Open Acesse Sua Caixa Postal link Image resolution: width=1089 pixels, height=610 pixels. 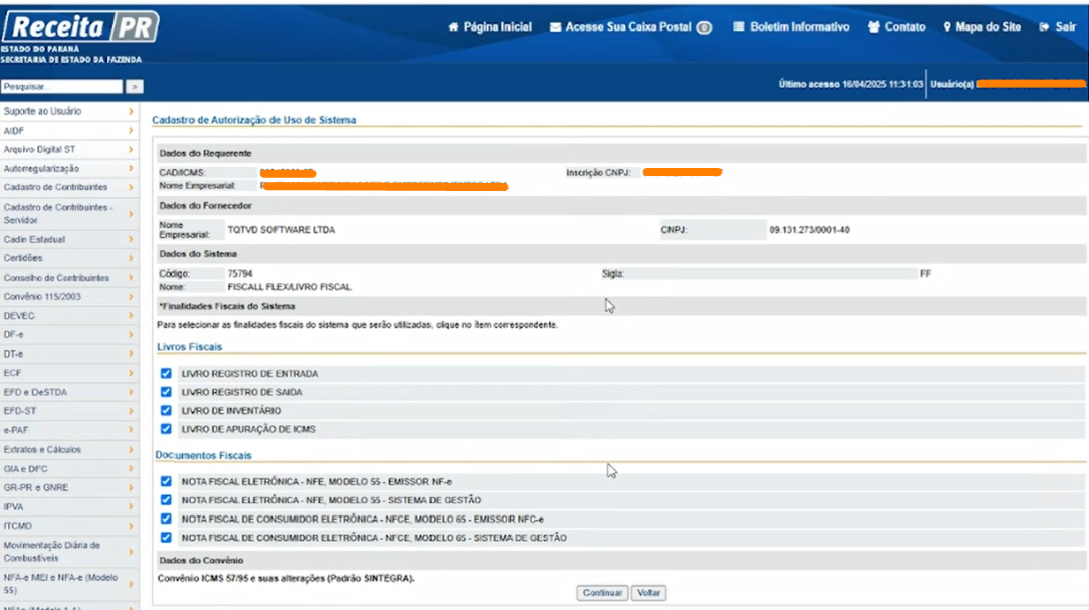coord(628,27)
